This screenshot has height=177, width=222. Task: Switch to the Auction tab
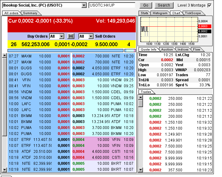(167, 50)
